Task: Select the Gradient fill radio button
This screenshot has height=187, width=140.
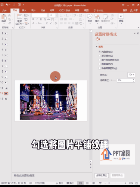Action: [x=100, y=56]
